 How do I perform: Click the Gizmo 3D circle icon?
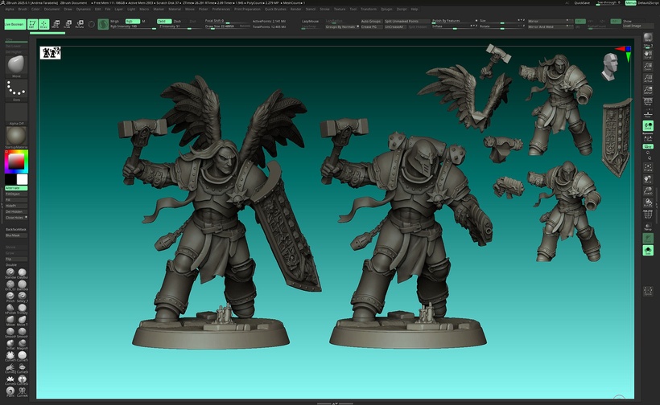coord(91,24)
